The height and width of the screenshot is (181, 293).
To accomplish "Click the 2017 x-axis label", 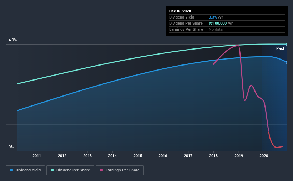I will (x=188, y=156).
